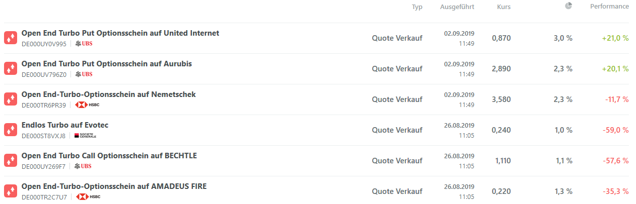Open the BECHTLE Turbo Call Optionsschein
The height and width of the screenshot is (204, 636).
pos(109,156)
